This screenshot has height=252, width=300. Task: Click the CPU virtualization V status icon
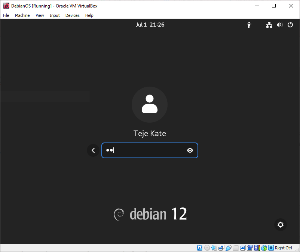(x=257, y=248)
